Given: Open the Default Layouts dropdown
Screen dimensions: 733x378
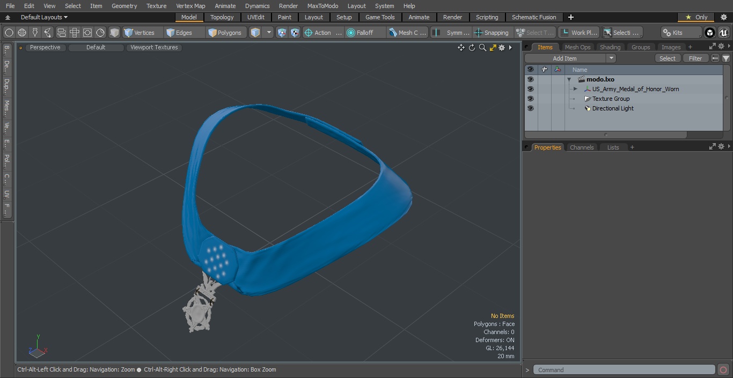Looking at the screenshot, I should (44, 17).
